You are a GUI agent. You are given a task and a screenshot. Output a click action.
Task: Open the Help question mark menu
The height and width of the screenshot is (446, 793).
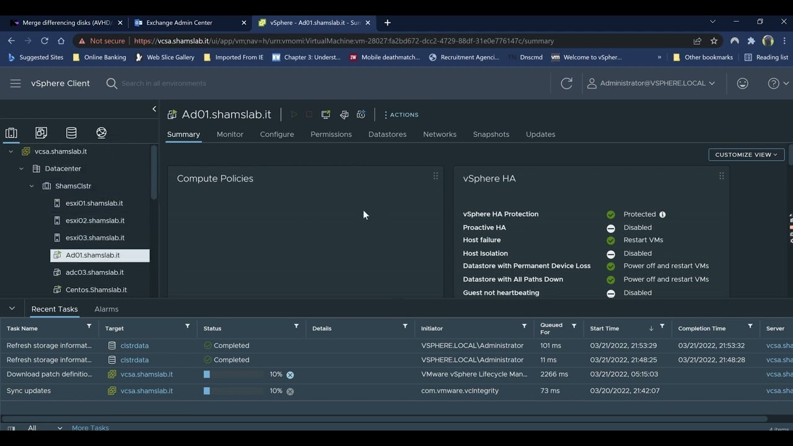pos(778,83)
